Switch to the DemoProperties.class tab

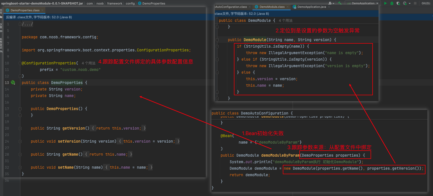pyautogui.click(x=25, y=10)
